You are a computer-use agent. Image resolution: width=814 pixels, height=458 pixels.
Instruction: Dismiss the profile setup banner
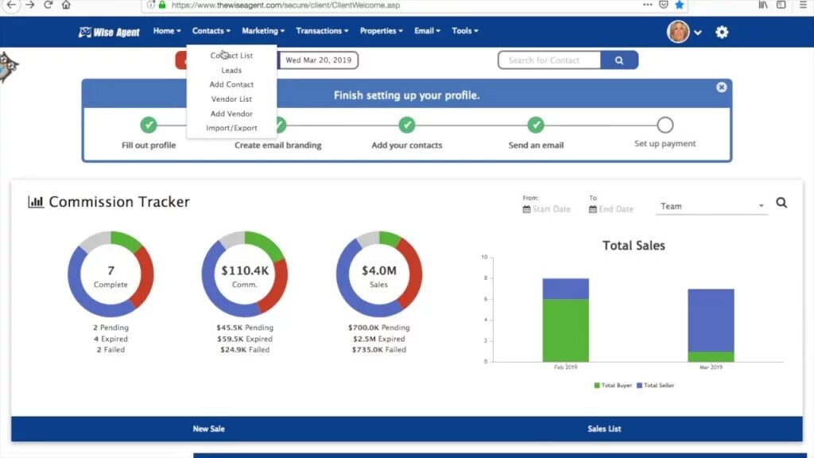pos(722,87)
